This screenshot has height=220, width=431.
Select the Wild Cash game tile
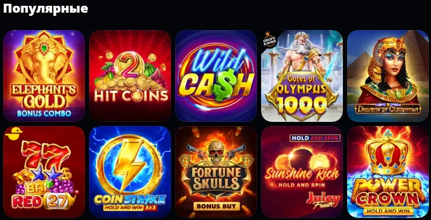pos(216,75)
